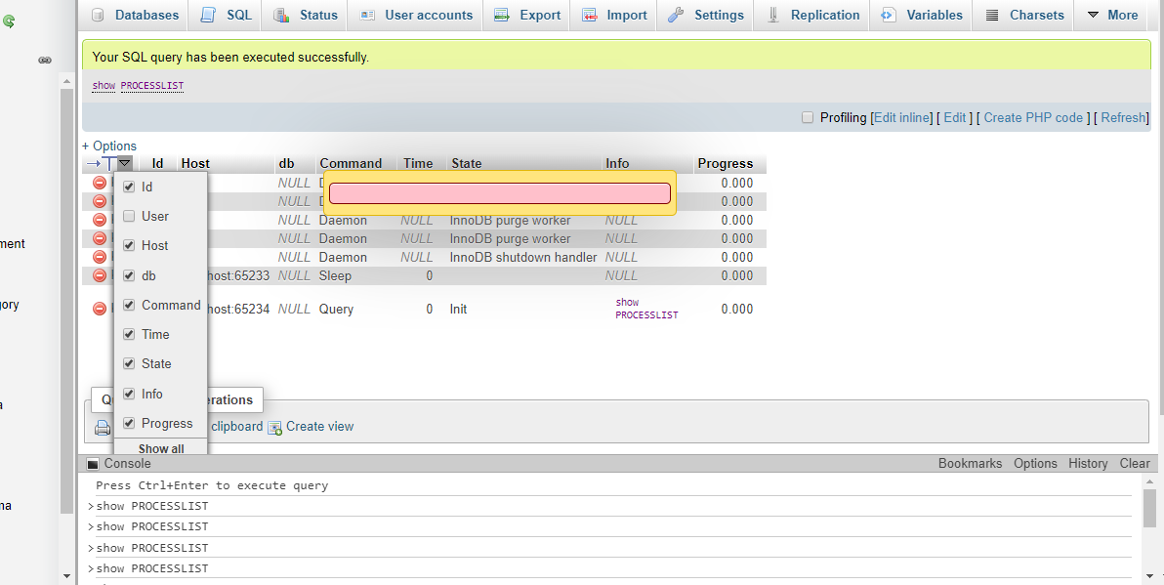Viewport: 1164px width, 585px height.
Task: Click the print icon under the process list
Action: (x=103, y=427)
